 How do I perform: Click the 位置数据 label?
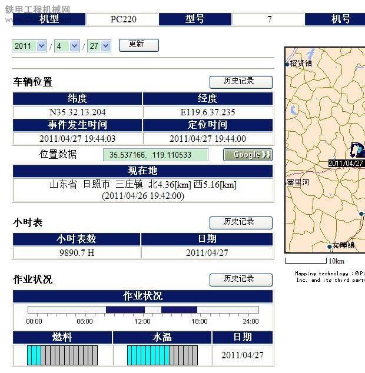click(58, 154)
